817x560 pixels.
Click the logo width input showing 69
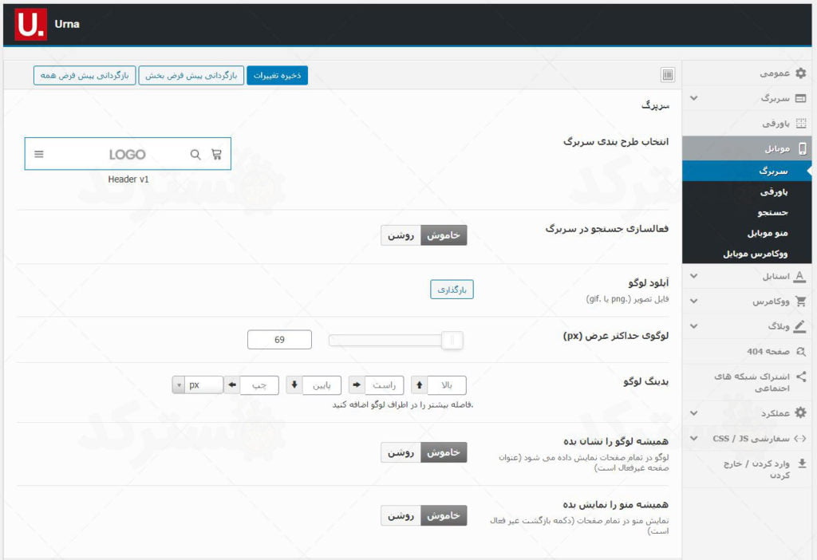pos(280,339)
